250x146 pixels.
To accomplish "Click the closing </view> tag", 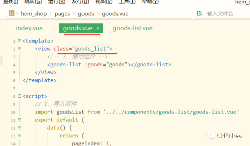I will pyautogui.click(x=46, y=72).
